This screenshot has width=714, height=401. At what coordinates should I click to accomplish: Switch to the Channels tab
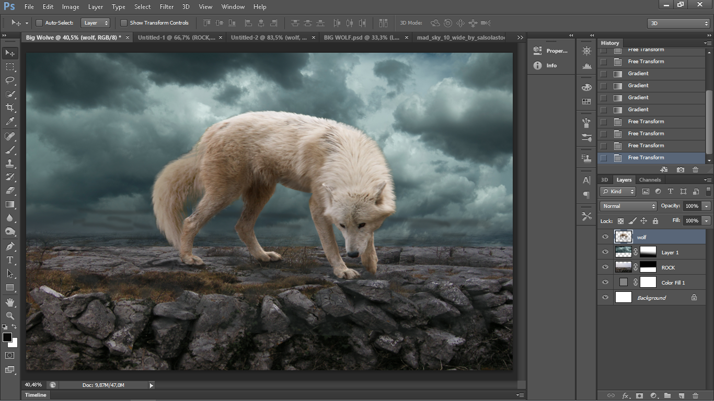(650, 180)
